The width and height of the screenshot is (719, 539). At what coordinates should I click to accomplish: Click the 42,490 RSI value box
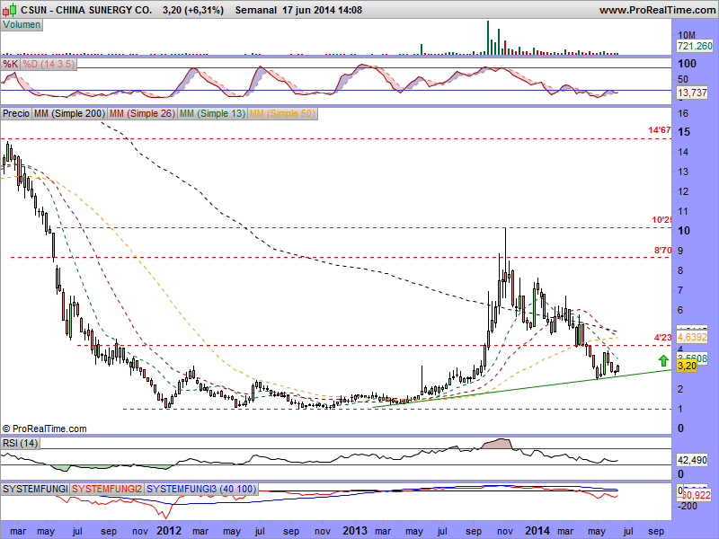coord(692,460)
